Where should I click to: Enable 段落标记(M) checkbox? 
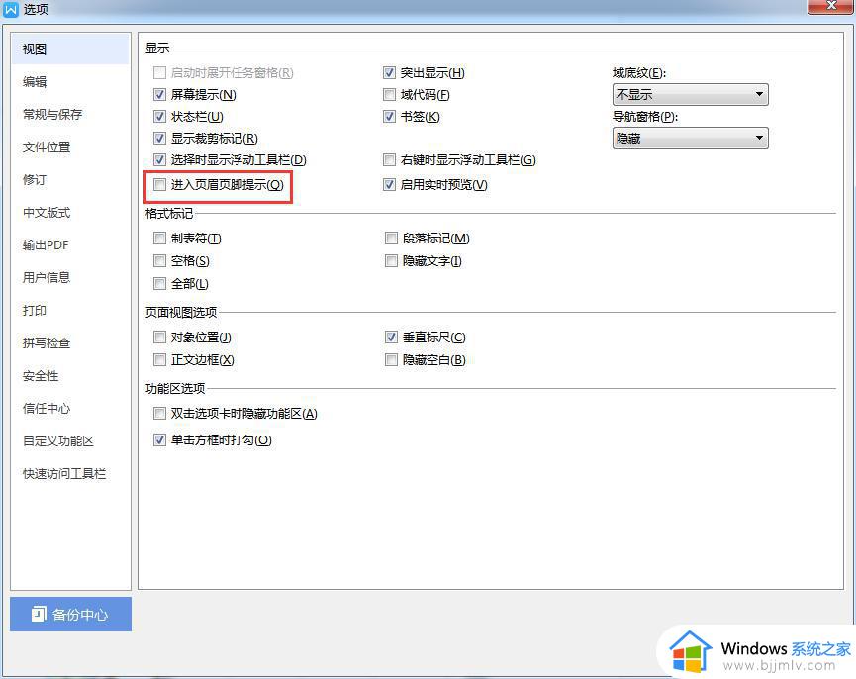click(391, 238)
